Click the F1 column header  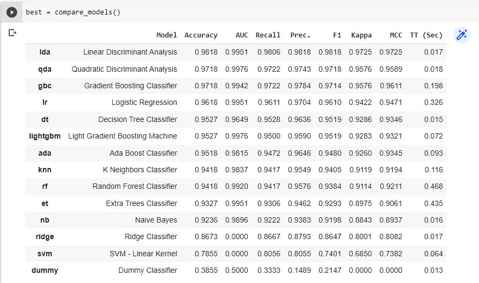click(x=336, y=35)
